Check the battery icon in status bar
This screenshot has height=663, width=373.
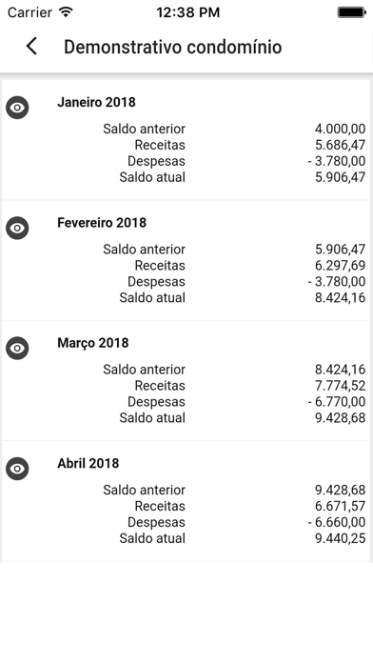click(x=351, y=12)
